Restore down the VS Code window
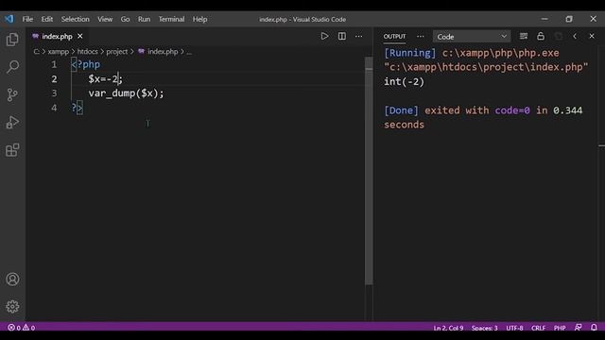605x340 pixels. click(x=569, y=19)
